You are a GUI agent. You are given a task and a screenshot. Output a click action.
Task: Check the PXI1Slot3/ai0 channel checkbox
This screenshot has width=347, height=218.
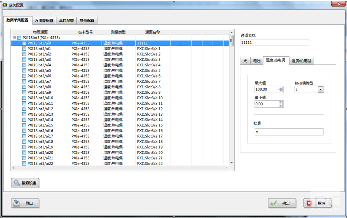(24, 43)
